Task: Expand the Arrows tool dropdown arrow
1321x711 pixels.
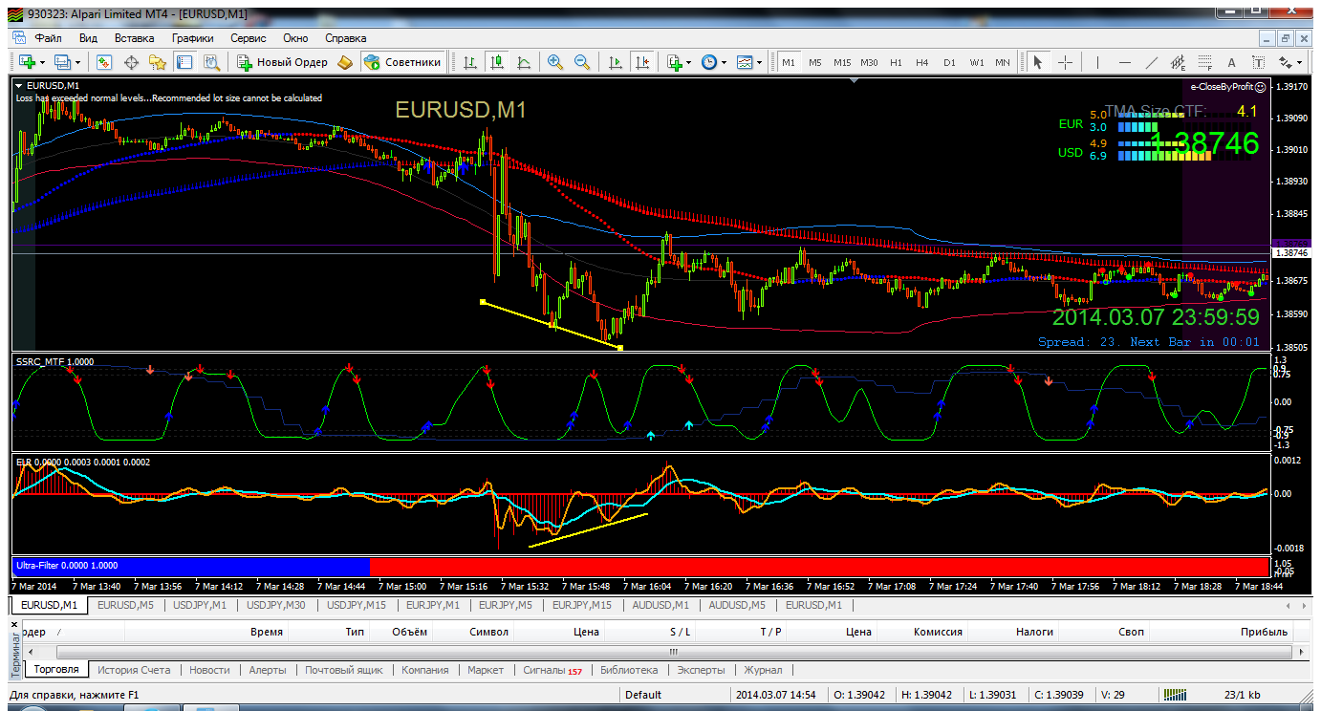Action: pyautogui.click(x=1299, y=62)
